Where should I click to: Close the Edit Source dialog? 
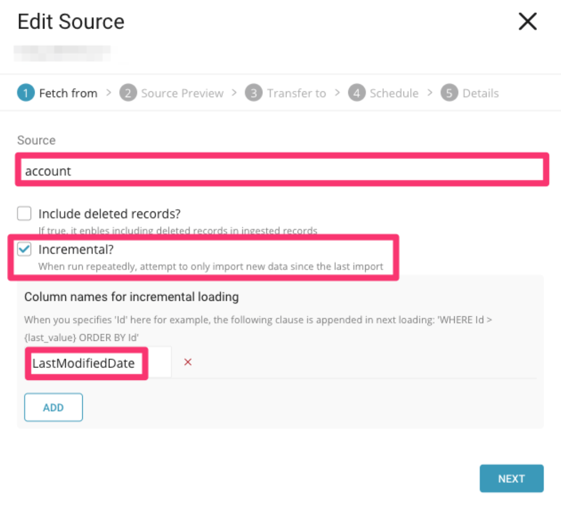pos(527,22)
